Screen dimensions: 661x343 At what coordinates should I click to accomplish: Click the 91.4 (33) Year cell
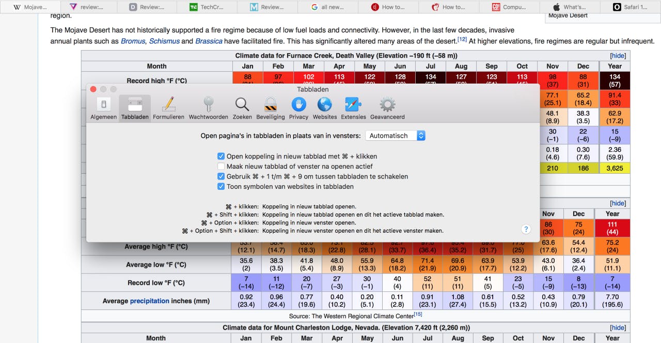click(615, 99)
